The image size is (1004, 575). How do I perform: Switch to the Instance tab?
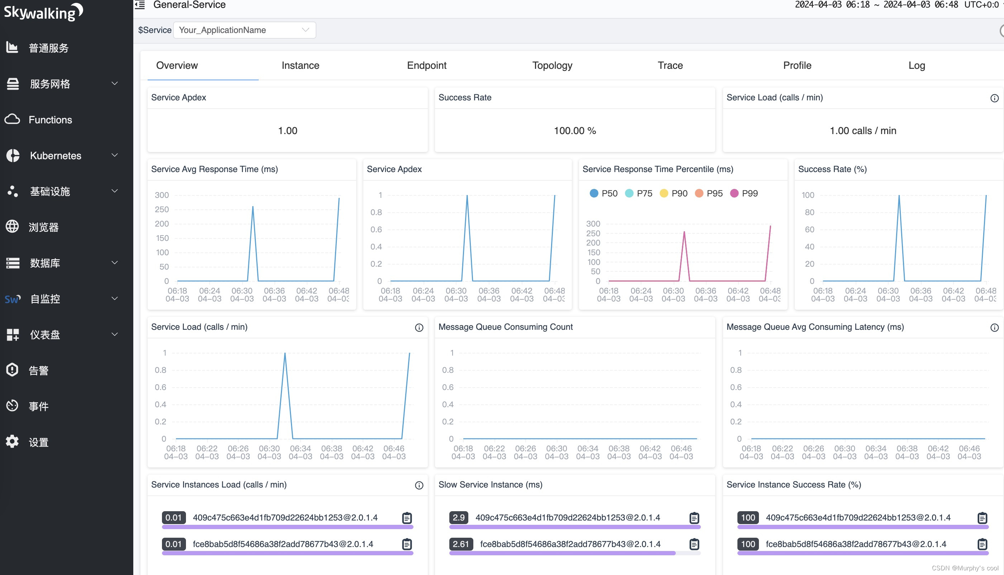pyautogui.click(x=301, y=65)
